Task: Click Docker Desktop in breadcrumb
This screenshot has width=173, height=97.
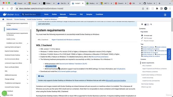Action: pyautogui.click(x=20, y=19)
